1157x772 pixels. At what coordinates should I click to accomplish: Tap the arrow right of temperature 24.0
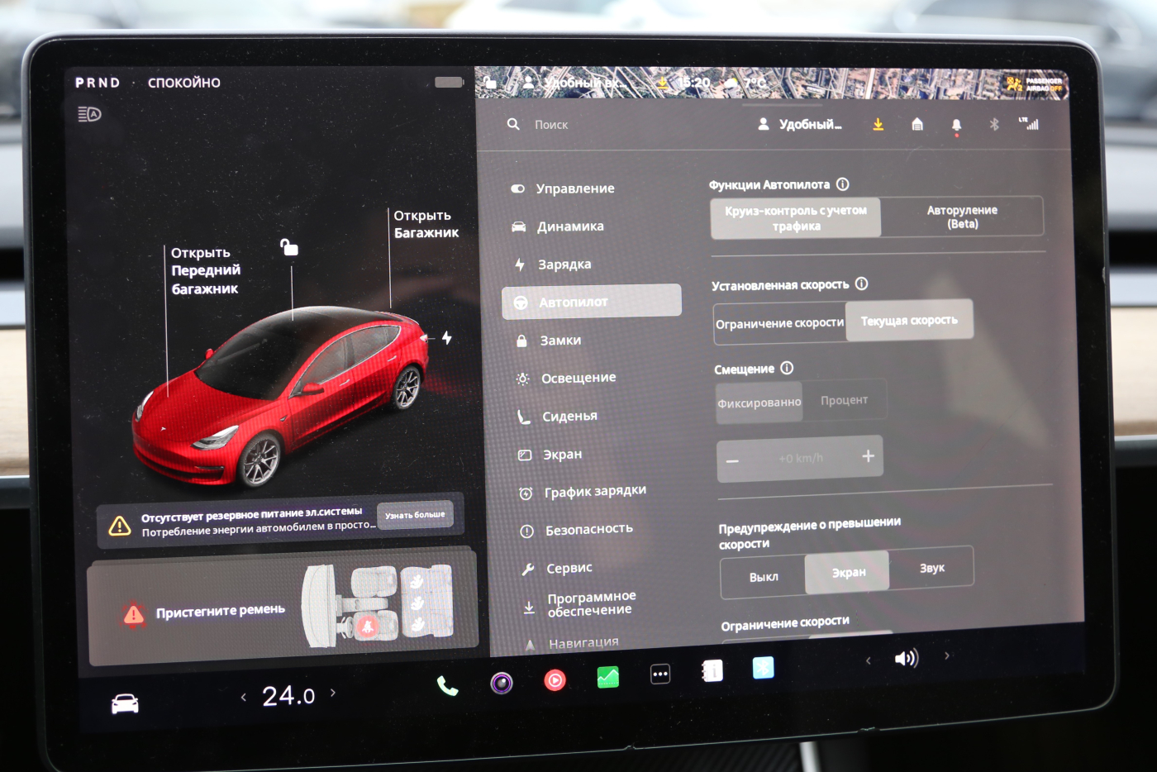pos(334,695)
